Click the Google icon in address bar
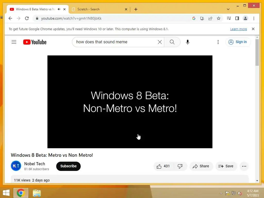The width and height of the screenshot is (264, 198). [x=194, y=18]
